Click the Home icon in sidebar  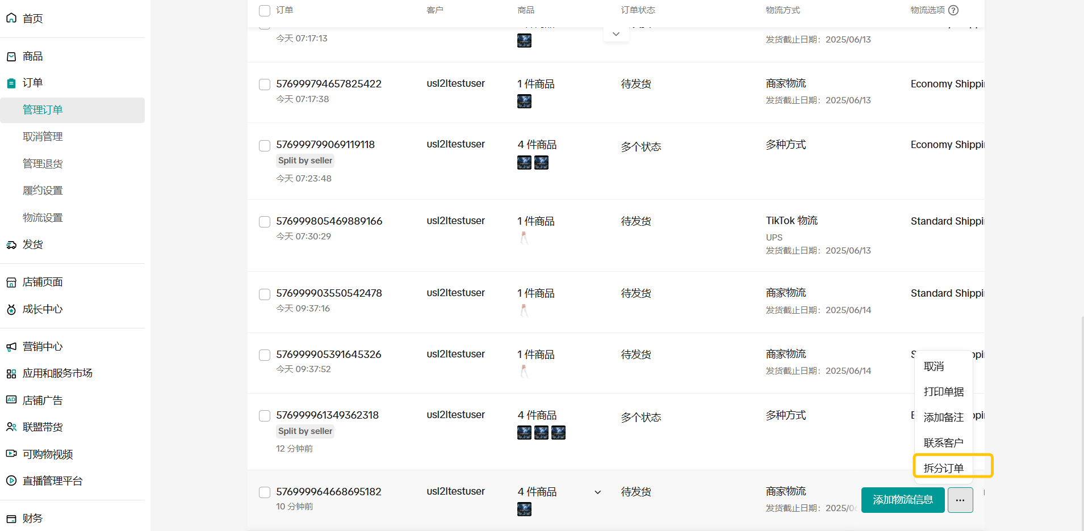coord(11,18)
